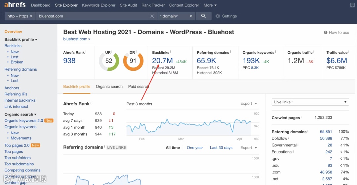Switch to the Backlink profile tab
This screenshot has width=357, height=185.
77,87
